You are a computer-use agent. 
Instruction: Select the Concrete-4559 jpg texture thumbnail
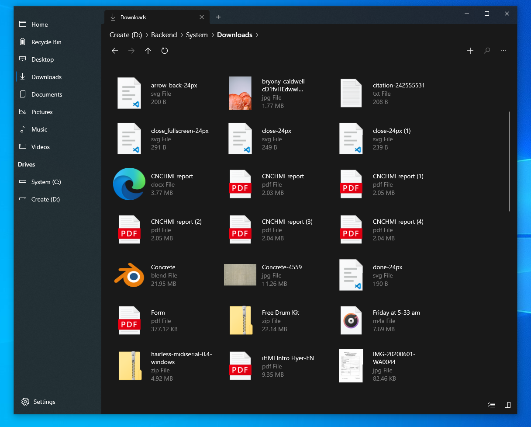click(x=240, y=275)
